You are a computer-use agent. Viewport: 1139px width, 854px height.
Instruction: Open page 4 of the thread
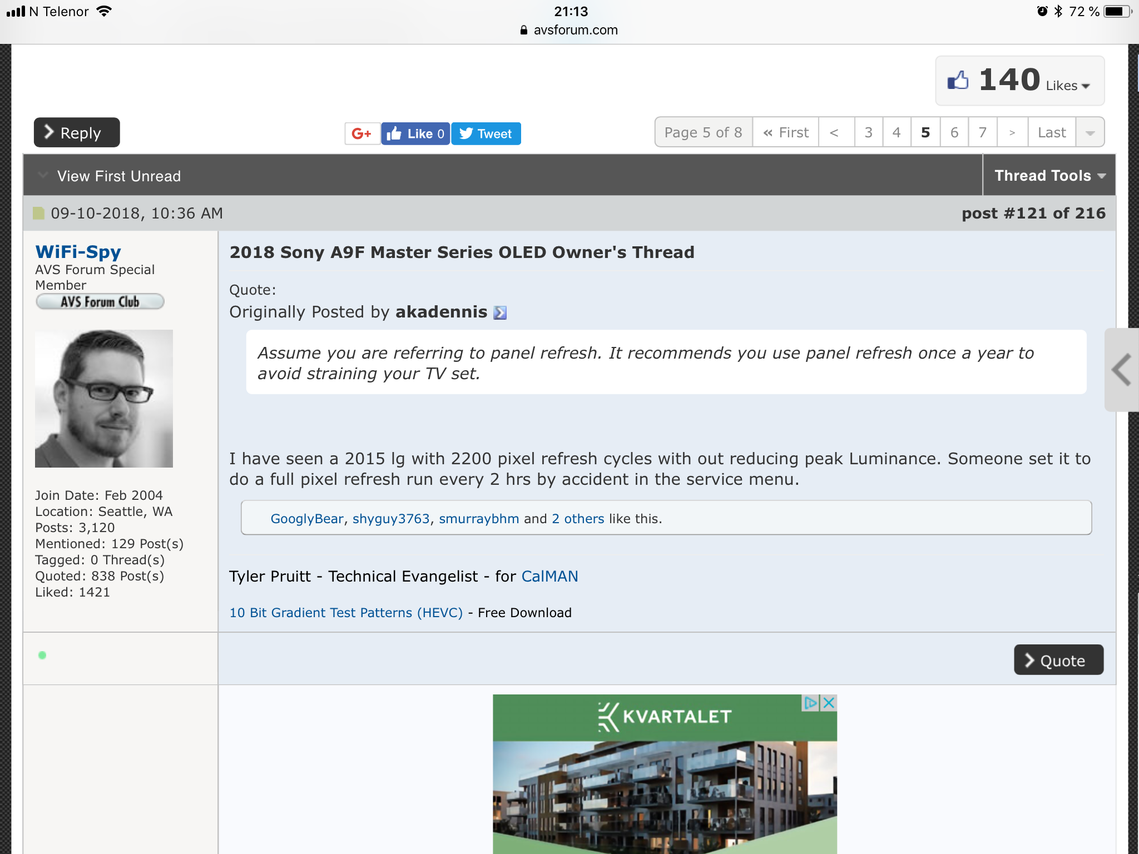coord(897,132)
